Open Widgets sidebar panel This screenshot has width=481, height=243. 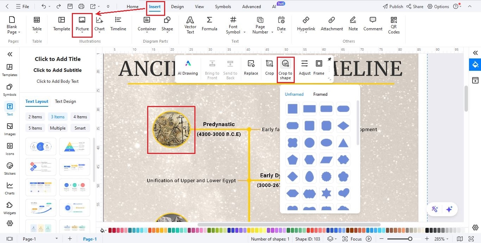pyautogui.click(x=10, y=208)
